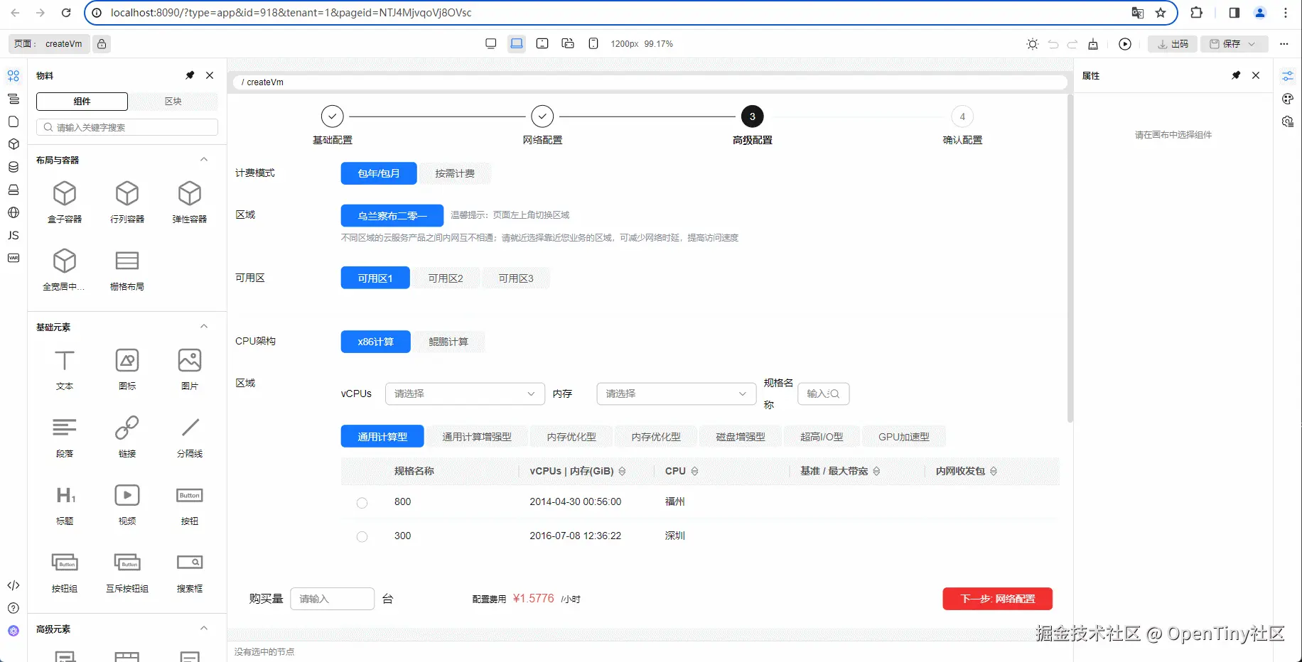The width and height of the screenshot is (1302, 662).
Task: Click the undo arrow in toolbar
Action: point(1053,44)
